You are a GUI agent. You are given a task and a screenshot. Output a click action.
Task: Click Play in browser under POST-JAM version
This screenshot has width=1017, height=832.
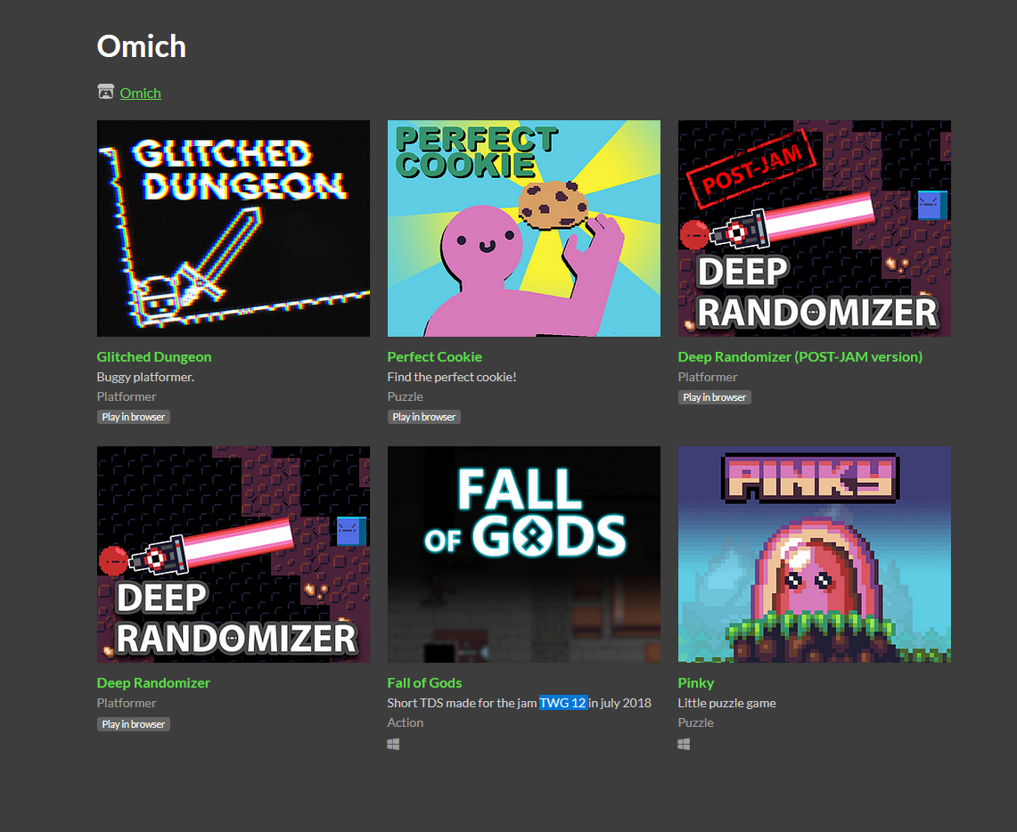[715, 397]
